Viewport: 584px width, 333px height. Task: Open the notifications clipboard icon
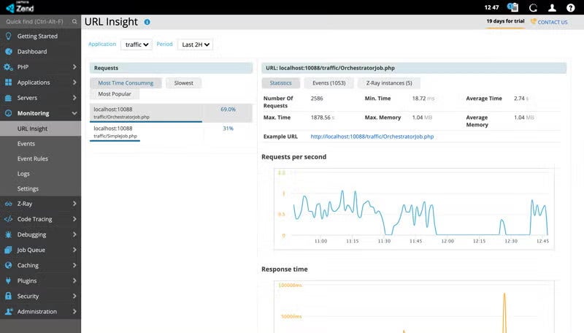coord(512,7)
